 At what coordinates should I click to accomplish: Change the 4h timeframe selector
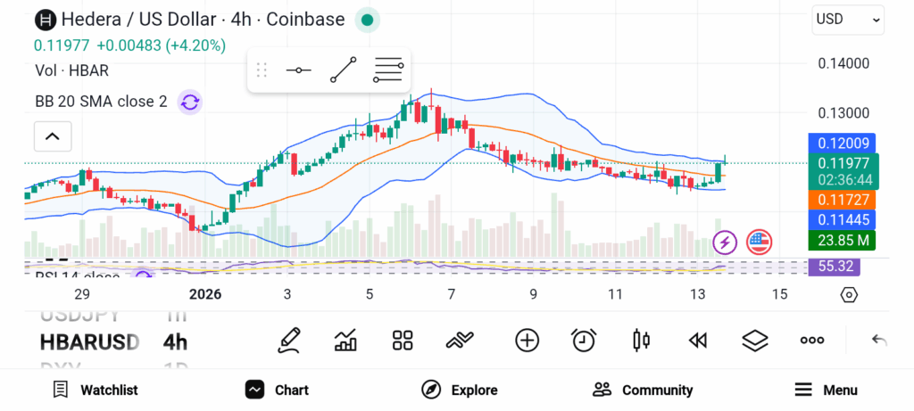click(175, 341)
